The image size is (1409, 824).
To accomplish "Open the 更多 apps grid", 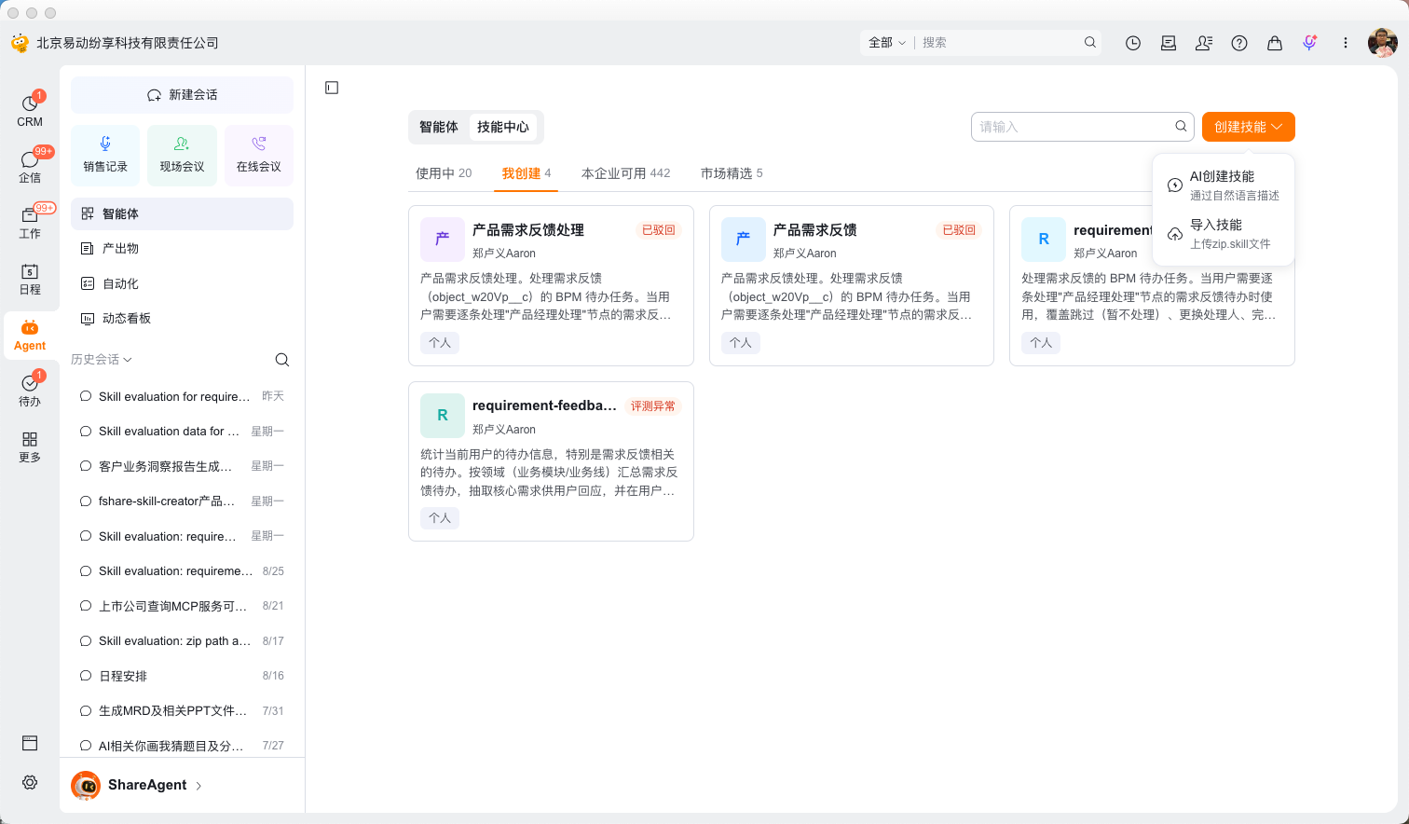I will pyautogui.click(x=30, y=446).
